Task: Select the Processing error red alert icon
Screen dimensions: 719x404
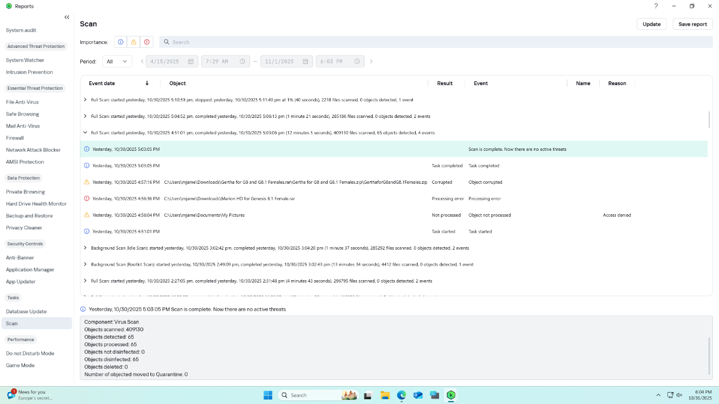Action: (x=87, y=198)
